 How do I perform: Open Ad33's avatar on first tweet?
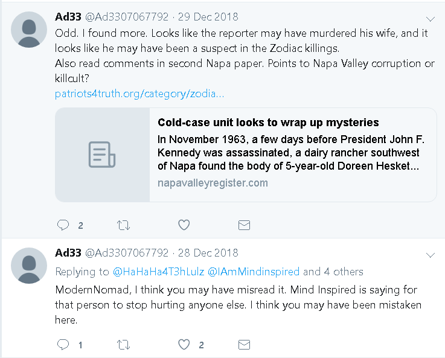(29, 30)
